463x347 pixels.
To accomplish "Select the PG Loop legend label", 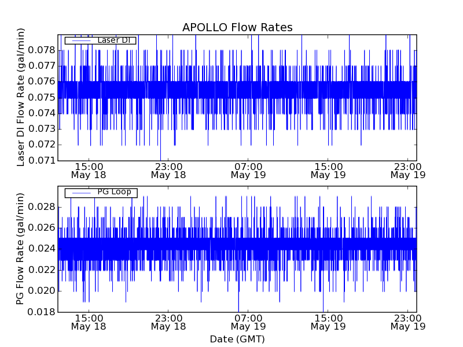I will pos(114,193).
